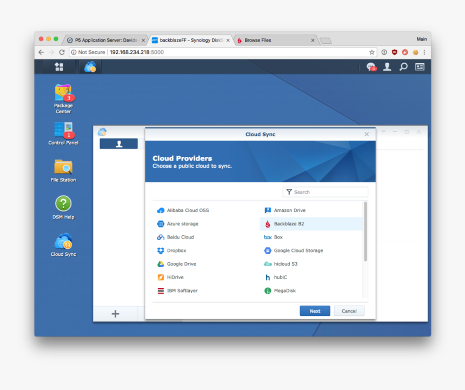Open Chrome three-dot menu
Image resolution: width=465 pixels, height=390 pixels.
(424, 52)
